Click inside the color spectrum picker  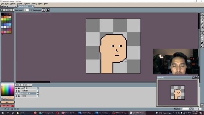7,90
